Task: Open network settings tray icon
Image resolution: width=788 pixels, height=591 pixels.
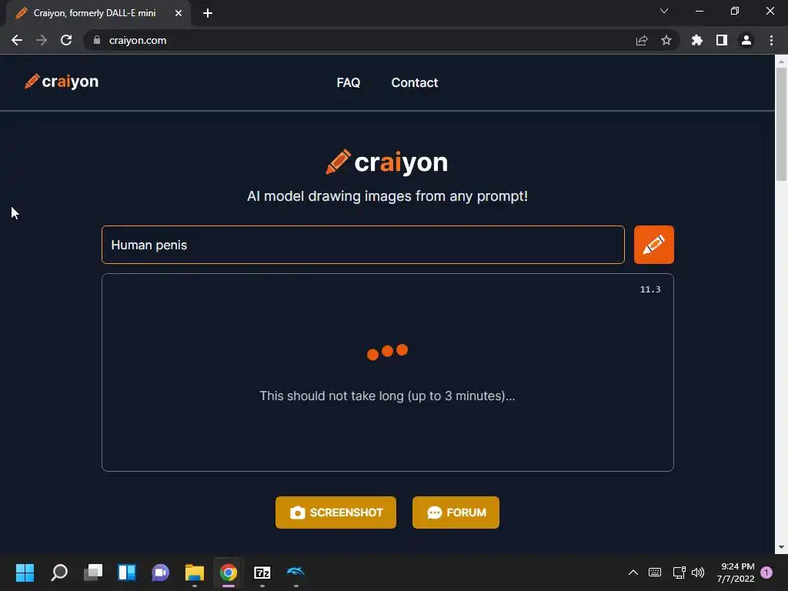Action: point(679,573)
